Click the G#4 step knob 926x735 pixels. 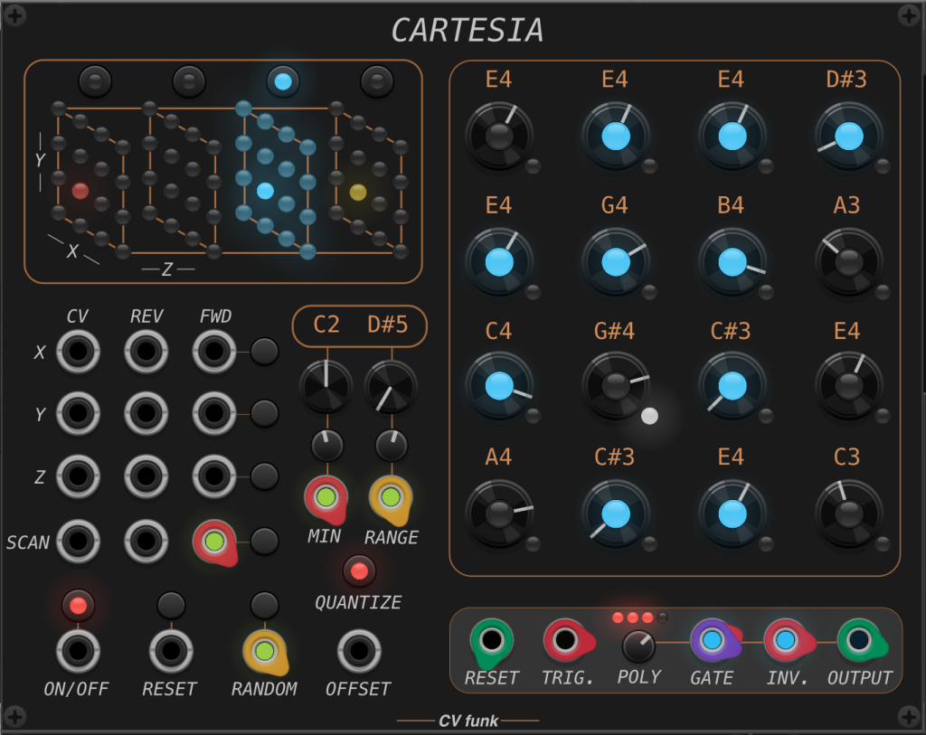(615, 386)
